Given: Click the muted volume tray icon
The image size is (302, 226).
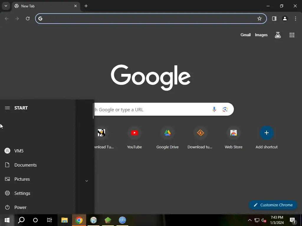Looking at the screenshot, I should (x=264, y=220).
